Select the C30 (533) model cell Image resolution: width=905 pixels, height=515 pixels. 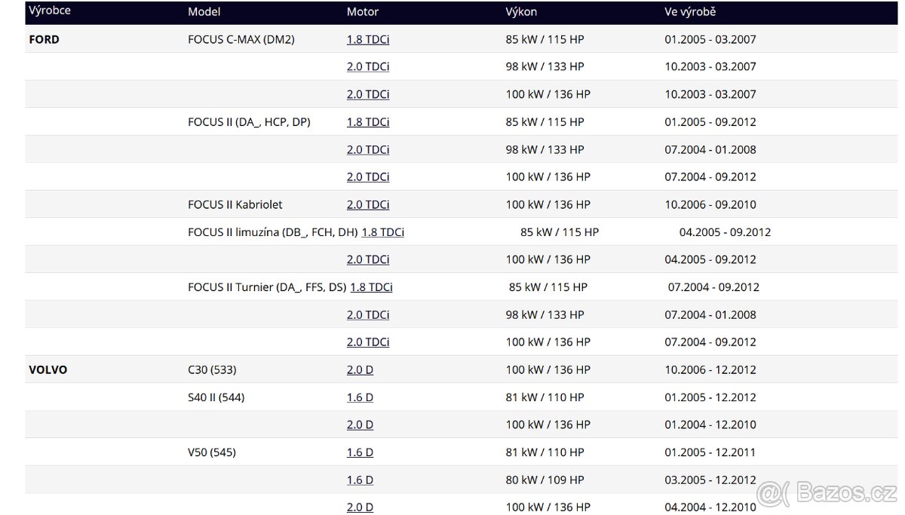coord(212,369)
